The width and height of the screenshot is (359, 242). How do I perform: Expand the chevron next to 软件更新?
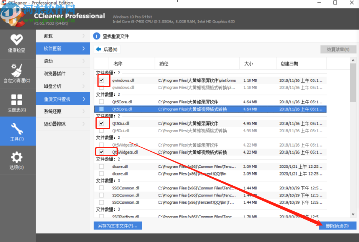[x=84, y=49]
